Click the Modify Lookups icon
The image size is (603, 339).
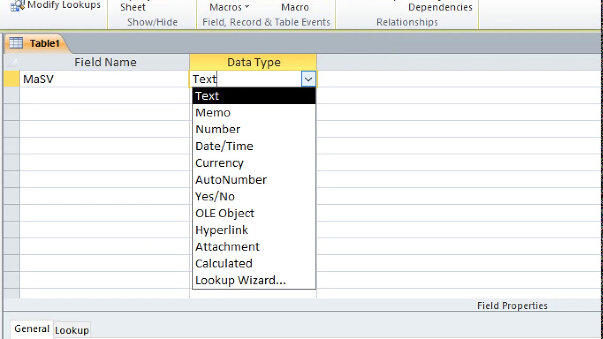click(x=17, y=5)
